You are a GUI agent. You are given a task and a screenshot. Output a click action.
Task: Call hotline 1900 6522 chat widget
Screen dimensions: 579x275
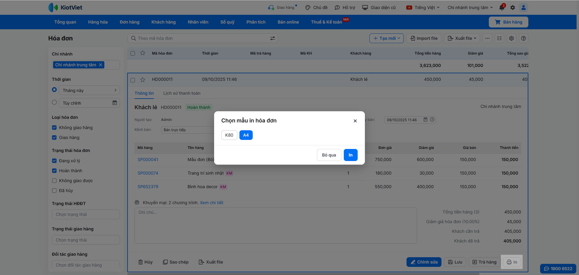(x=558, y=269)
